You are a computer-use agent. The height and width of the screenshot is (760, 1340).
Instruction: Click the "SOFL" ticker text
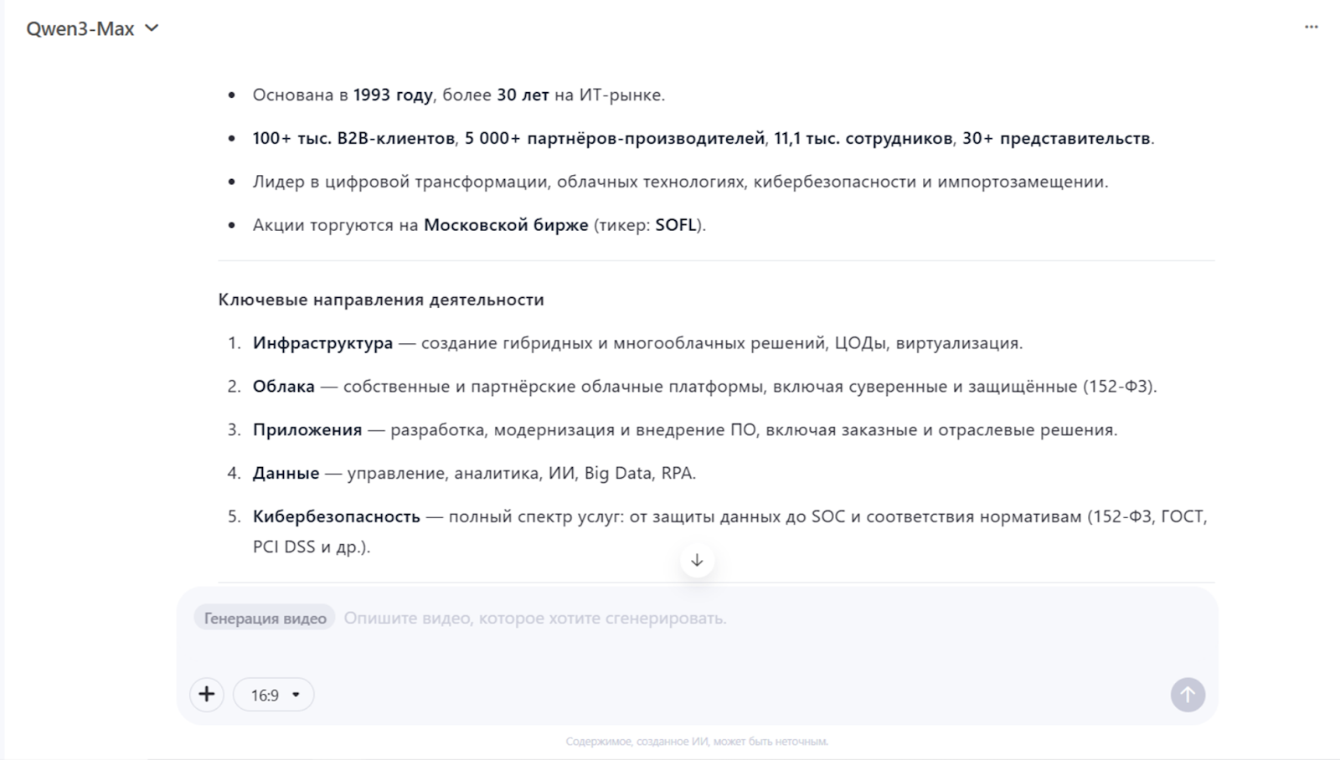point(676,225)
